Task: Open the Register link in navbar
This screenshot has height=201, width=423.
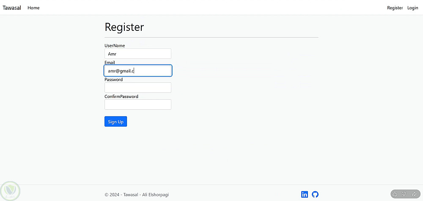Action: click(x=395, y=8)
